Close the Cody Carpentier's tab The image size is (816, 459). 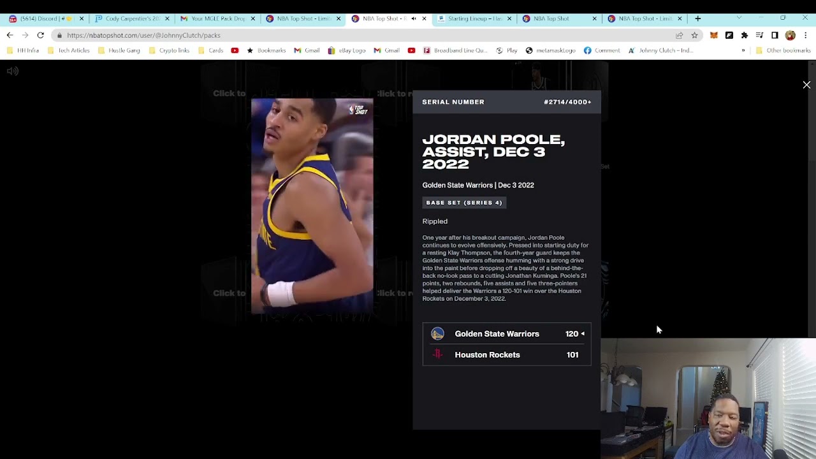click(x=167, y=18)
